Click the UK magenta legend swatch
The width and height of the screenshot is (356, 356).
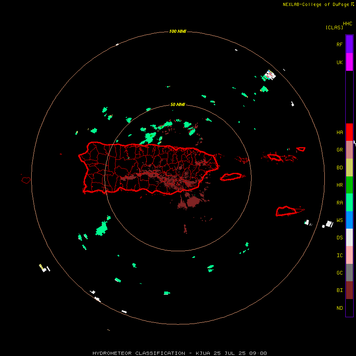point(349,62)
